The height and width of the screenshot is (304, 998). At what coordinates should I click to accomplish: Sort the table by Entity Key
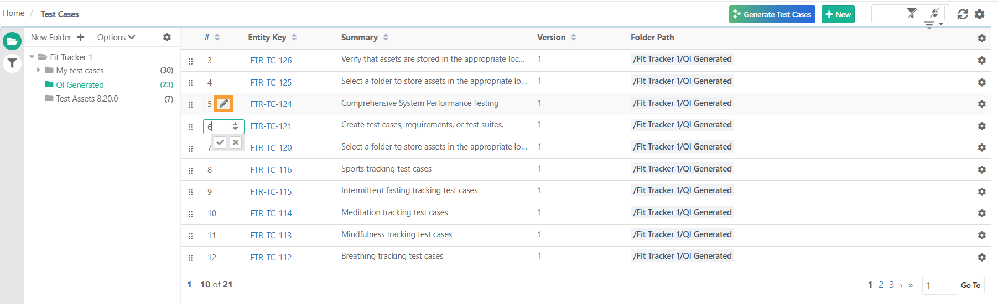point(294,38)
